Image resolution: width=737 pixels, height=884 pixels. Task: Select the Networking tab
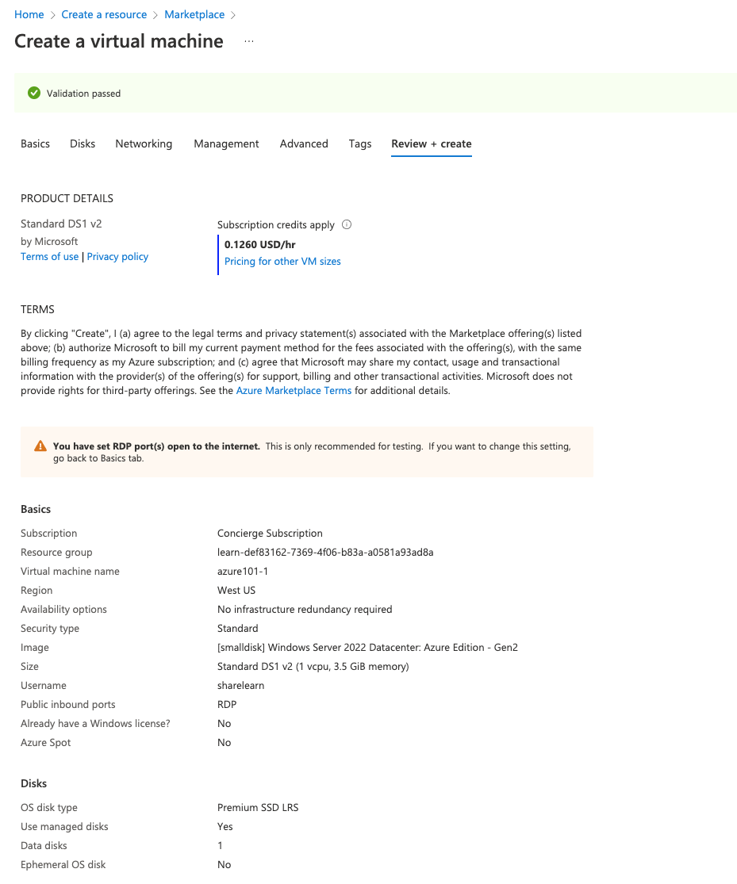click(x=144, y=144)
